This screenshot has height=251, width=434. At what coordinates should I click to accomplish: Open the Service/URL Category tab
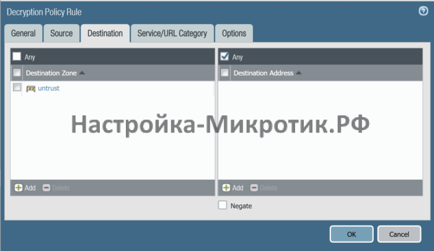[x=172, y=33]
